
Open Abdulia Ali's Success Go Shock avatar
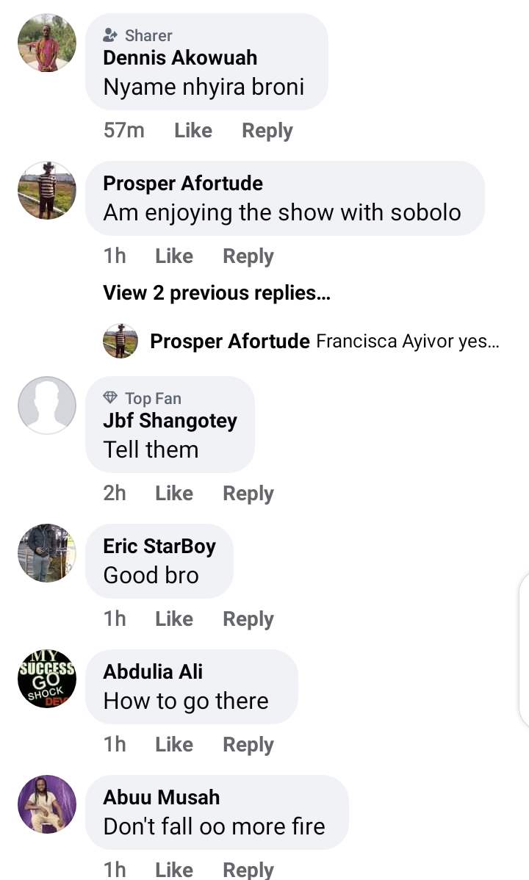tap(47, 679)
